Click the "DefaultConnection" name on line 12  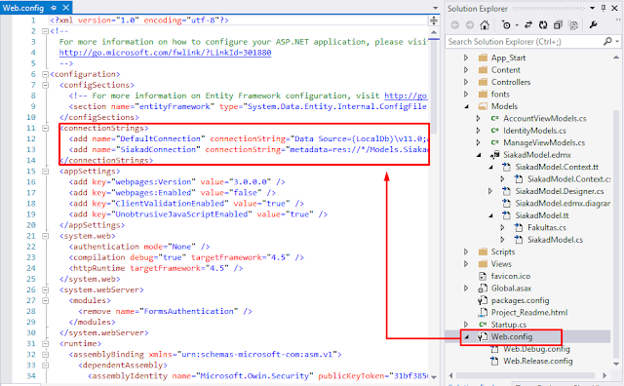[160, 138]
